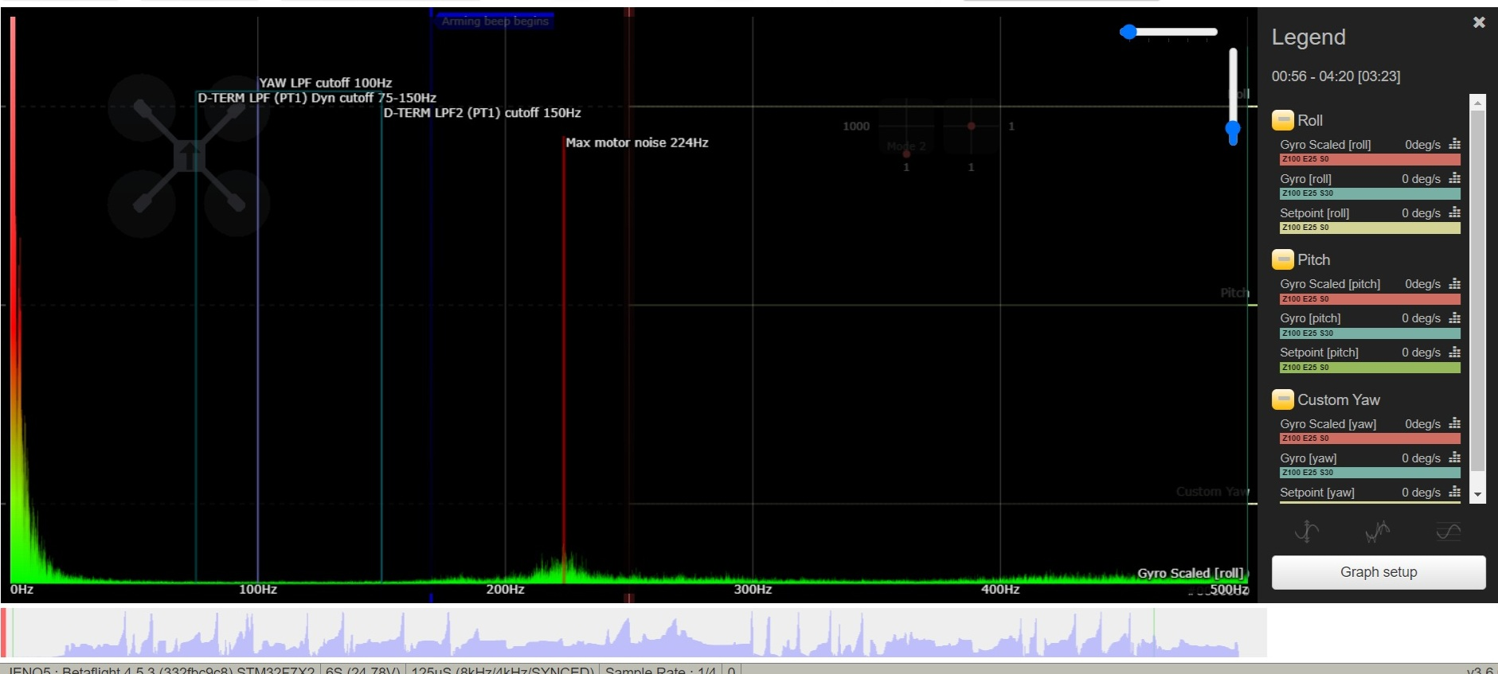Screen dimensions: 1498x674
Task: Collapse the Custom Yaw graph group
Action: pyautogui.click(x=1282, y=399)
